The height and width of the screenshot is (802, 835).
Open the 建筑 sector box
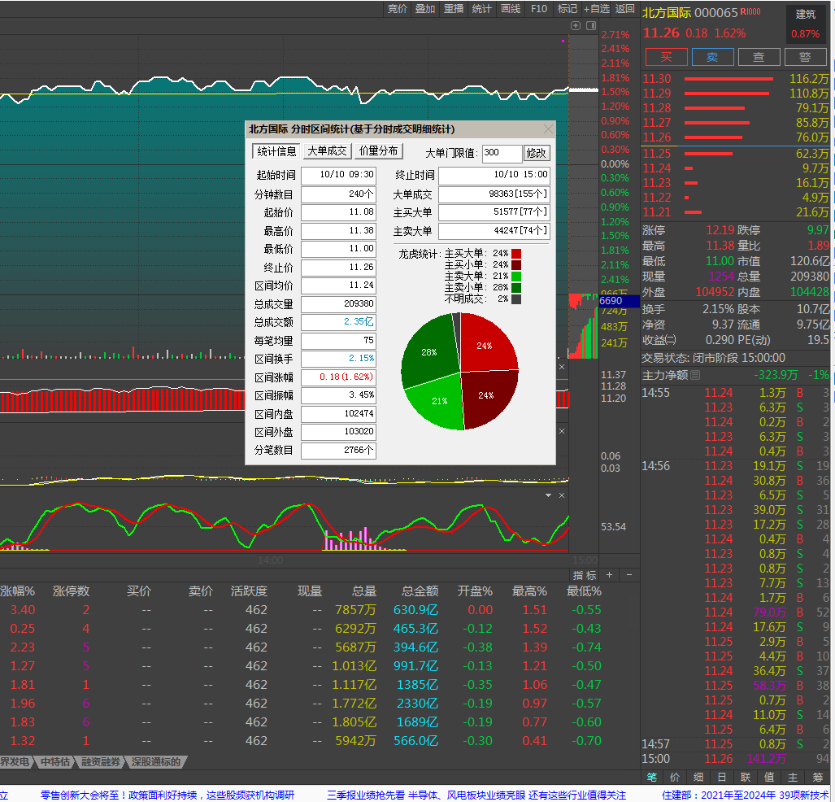pyautogui.click(x=805, y=24)
